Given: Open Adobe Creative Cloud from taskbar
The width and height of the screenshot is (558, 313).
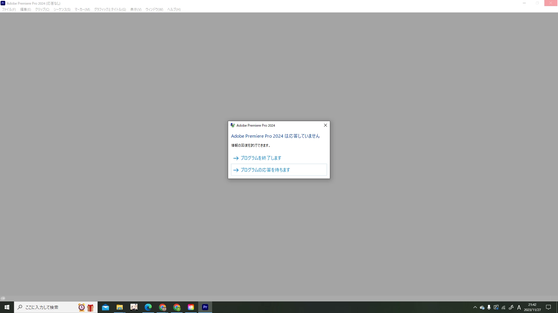Looking at the screenshot, I should (191, 307).
